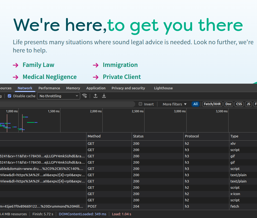Click the Load: 1.04 s status text
257x218 pixels.
(x=122, y=214)
